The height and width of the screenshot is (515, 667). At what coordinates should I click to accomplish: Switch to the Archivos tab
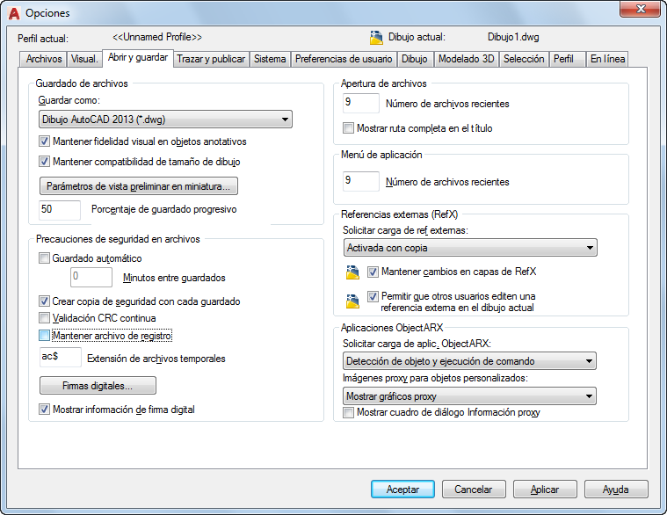pyautogui.click(x=44, y=59)
